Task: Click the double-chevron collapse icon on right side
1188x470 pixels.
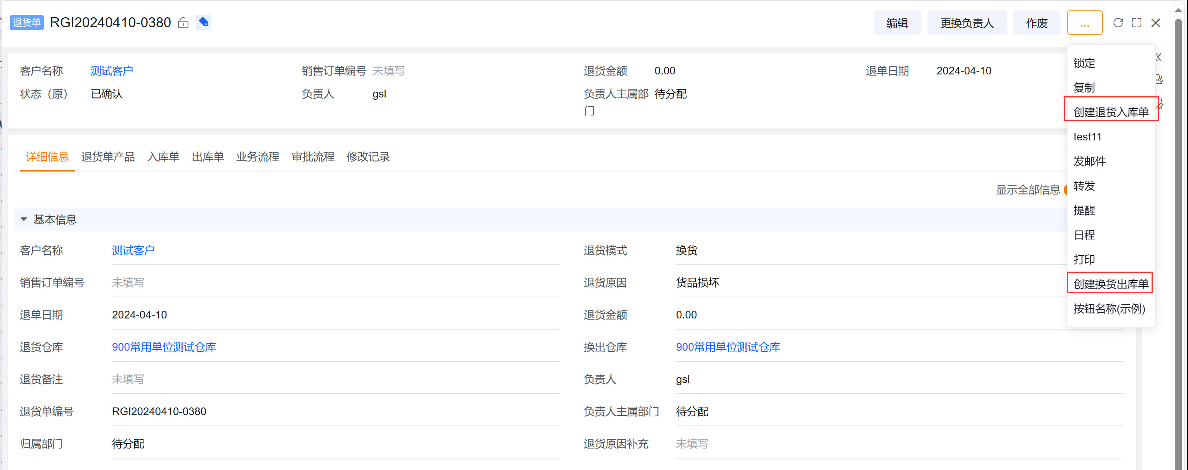Action: click(1158, 57)
